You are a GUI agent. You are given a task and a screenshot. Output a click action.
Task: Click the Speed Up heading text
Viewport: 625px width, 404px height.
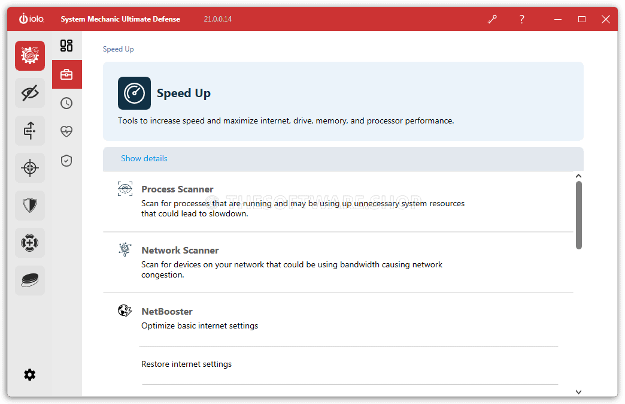[184, 93]
